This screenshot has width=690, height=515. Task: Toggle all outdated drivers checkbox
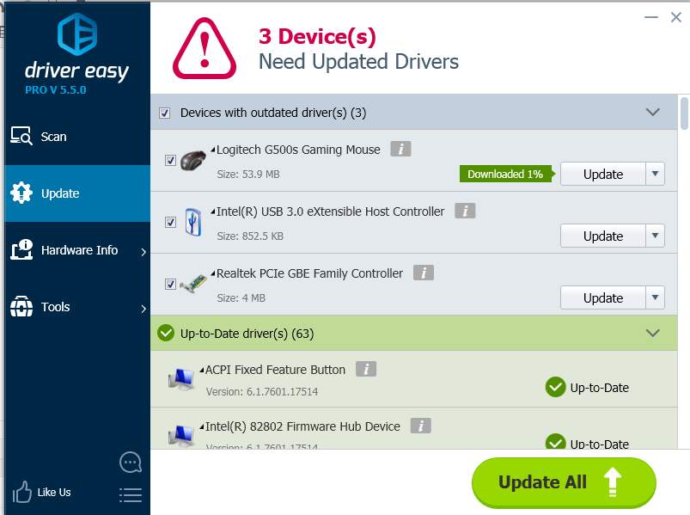click(x=165, y=113)
